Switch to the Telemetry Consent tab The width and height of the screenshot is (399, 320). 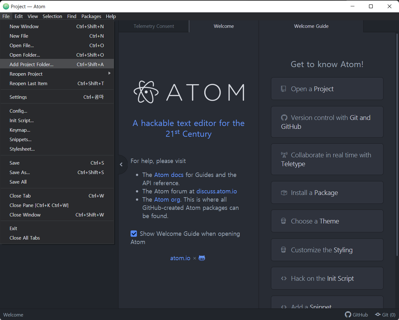coord(154,26)
